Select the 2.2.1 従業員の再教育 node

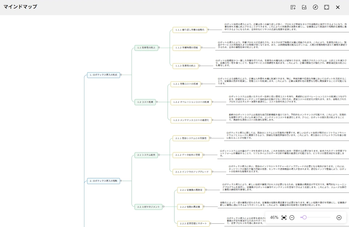[191, 190]
